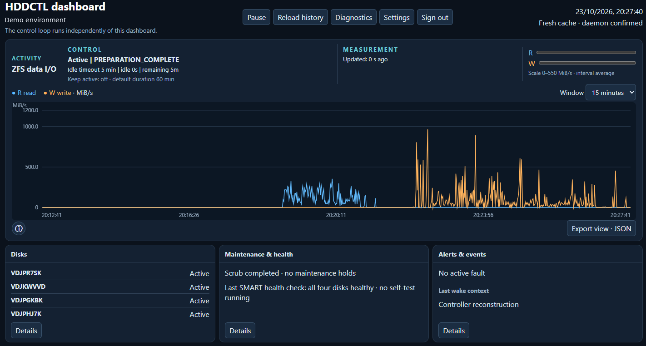Open Details under Alerts & events
This screenshot has width=646, height=346.
454,331
